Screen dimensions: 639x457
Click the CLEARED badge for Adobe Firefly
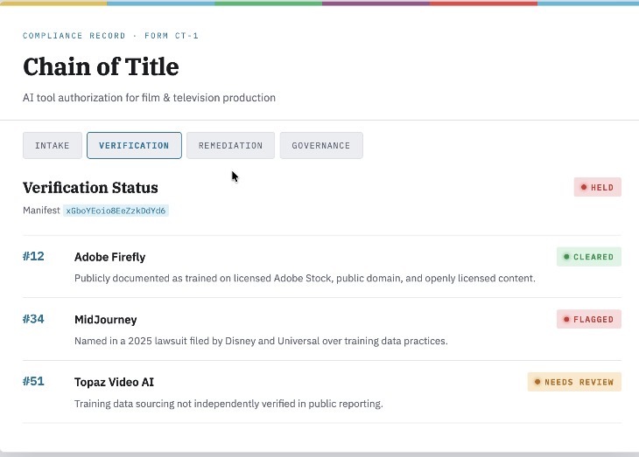point(589,257)
